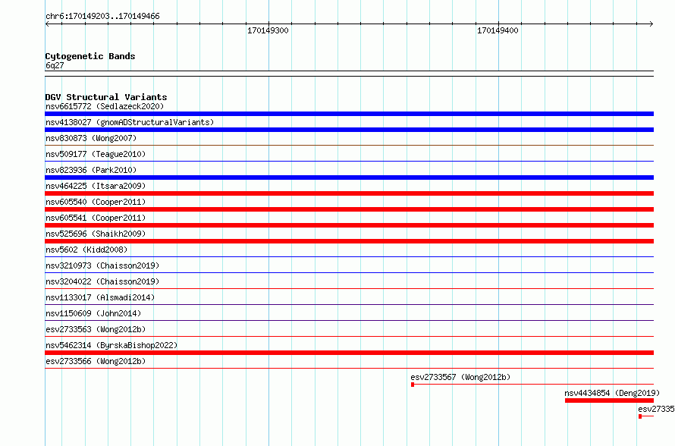Open nsv509177 (Teague2010) variant entry
Viewport: 675px width, 446px height.
click(x=96, y=154)
